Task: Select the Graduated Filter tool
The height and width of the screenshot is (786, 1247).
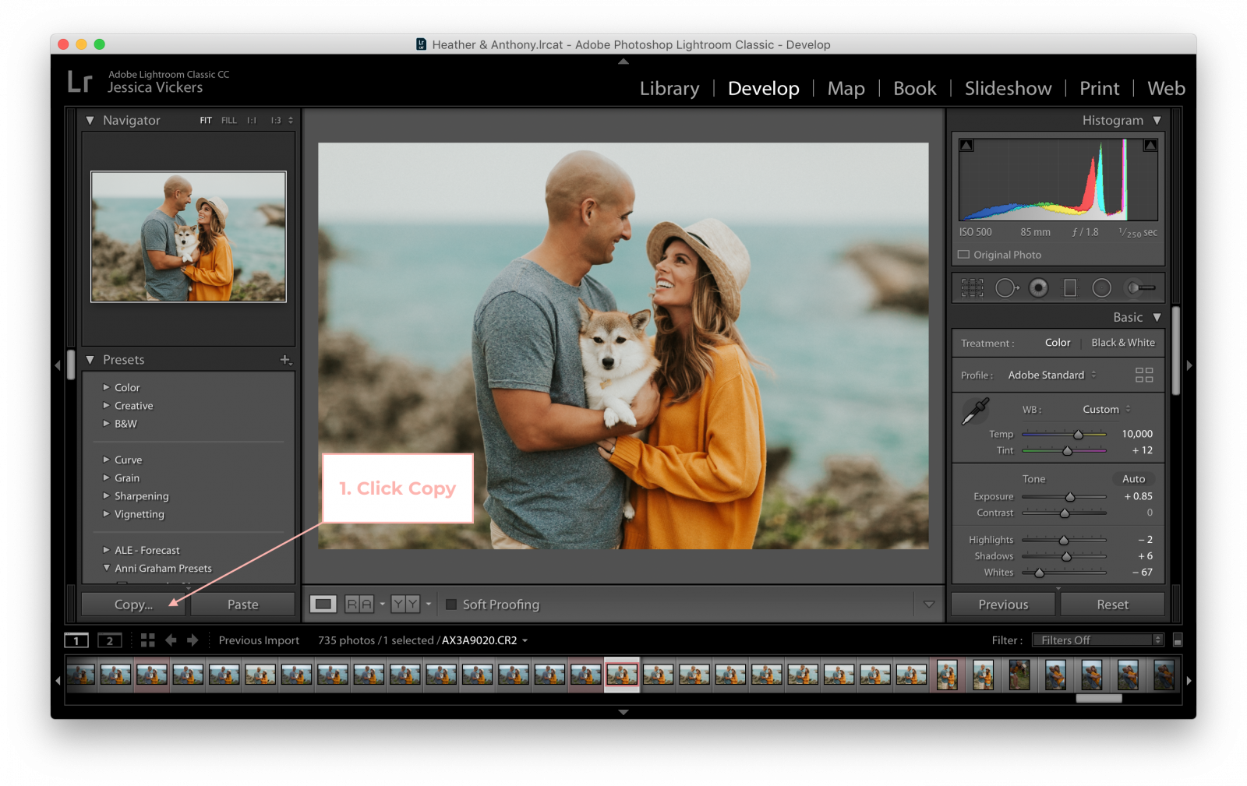Action: [x=1070, y=287]
